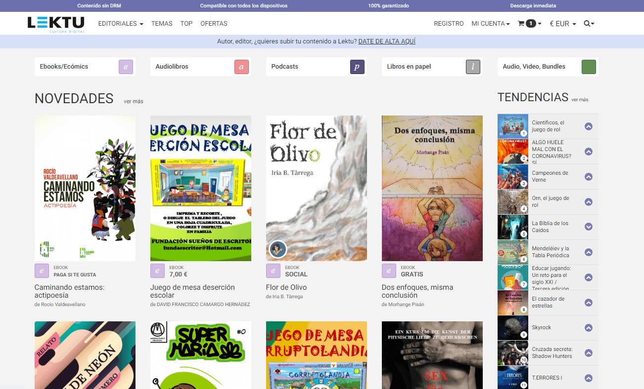Click the purple Ebooks/Ecómics 'e' icon
644x389 pixels.
[x=126, y=67]
